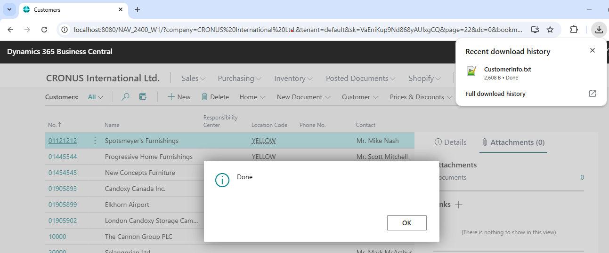Click the Phone No. column header
The image size is (609, 253).
point(313,125)
